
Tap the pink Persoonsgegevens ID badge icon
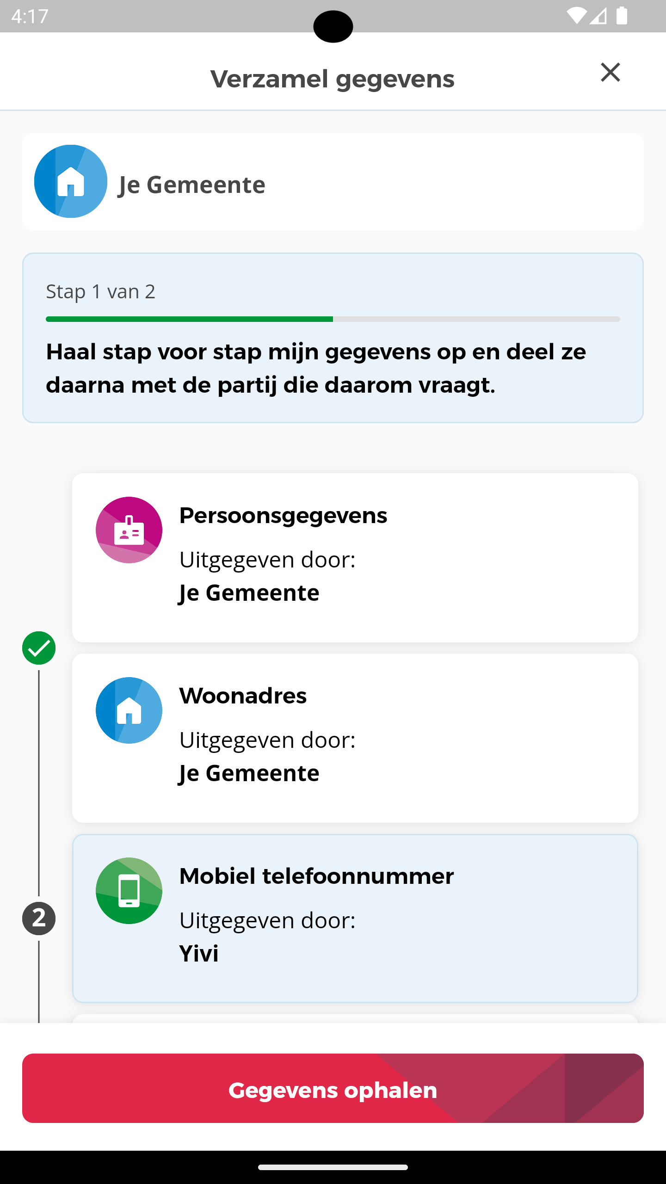point(129,530)
